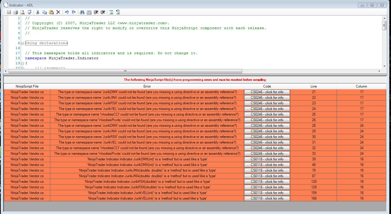Click the Delete X icon
Screen dimensions: 391x214
[58, 12]
